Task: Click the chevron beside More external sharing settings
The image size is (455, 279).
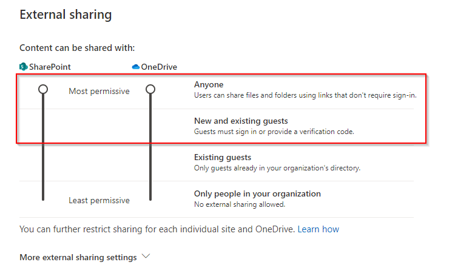Action: [x=146, y=257]
